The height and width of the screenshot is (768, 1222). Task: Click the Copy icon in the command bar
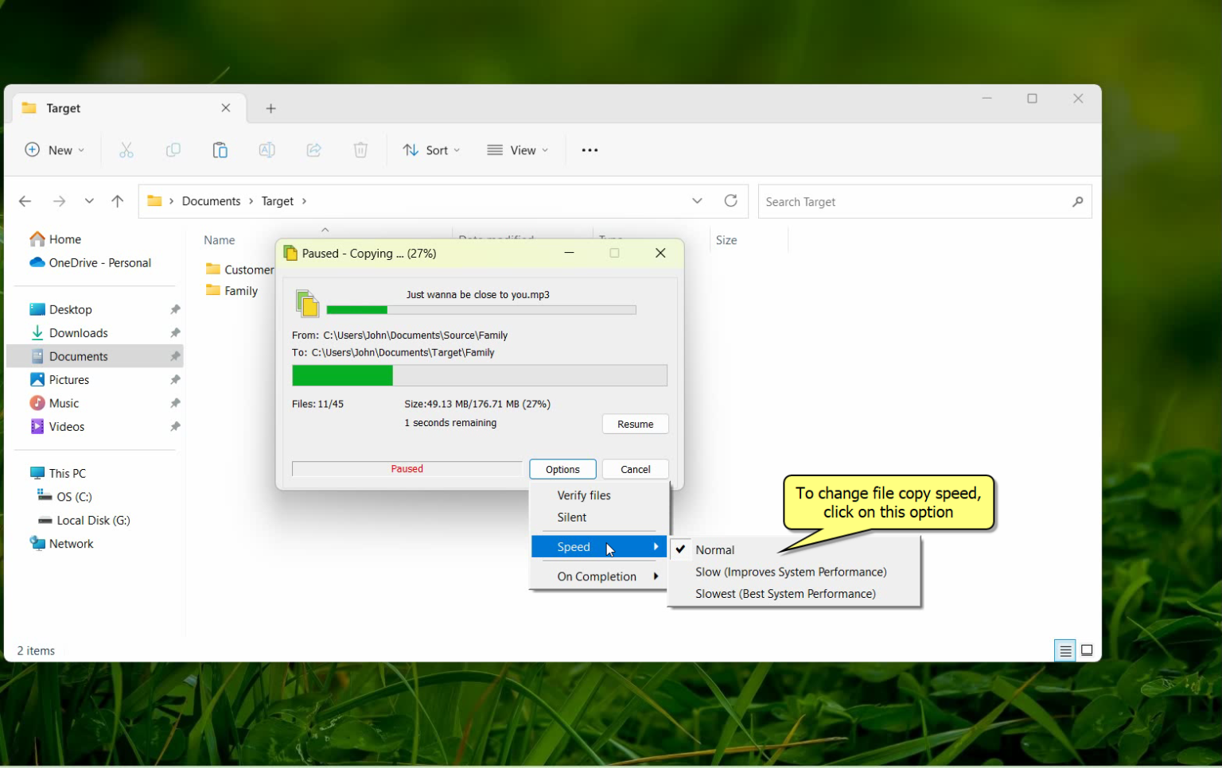point(173,149)
